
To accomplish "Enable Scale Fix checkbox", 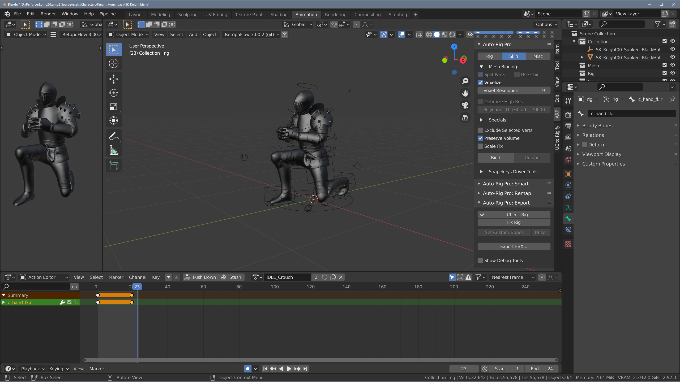I will click(480, 146).
